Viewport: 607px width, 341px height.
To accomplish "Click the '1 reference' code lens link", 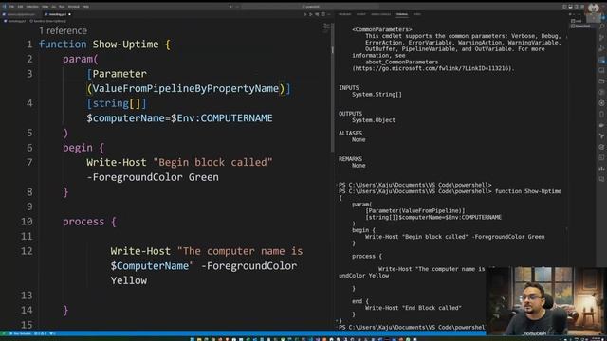I will 63,30.
